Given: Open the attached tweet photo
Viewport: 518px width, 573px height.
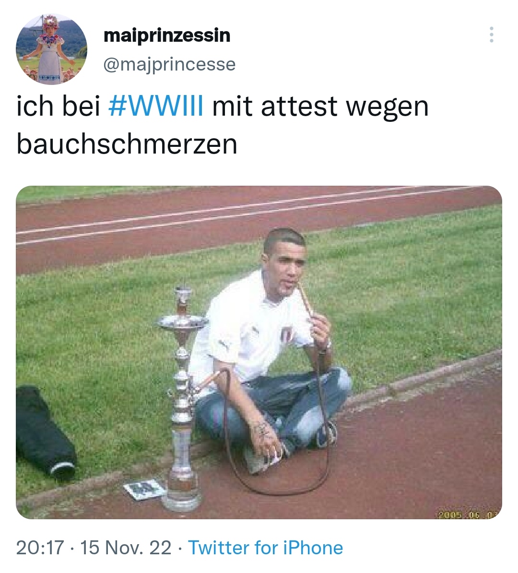Looking at the screenshot, I should point(259,352).
